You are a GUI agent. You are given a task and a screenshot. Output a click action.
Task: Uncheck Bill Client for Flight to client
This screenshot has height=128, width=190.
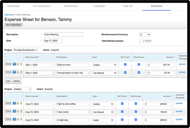coord(125,64)
